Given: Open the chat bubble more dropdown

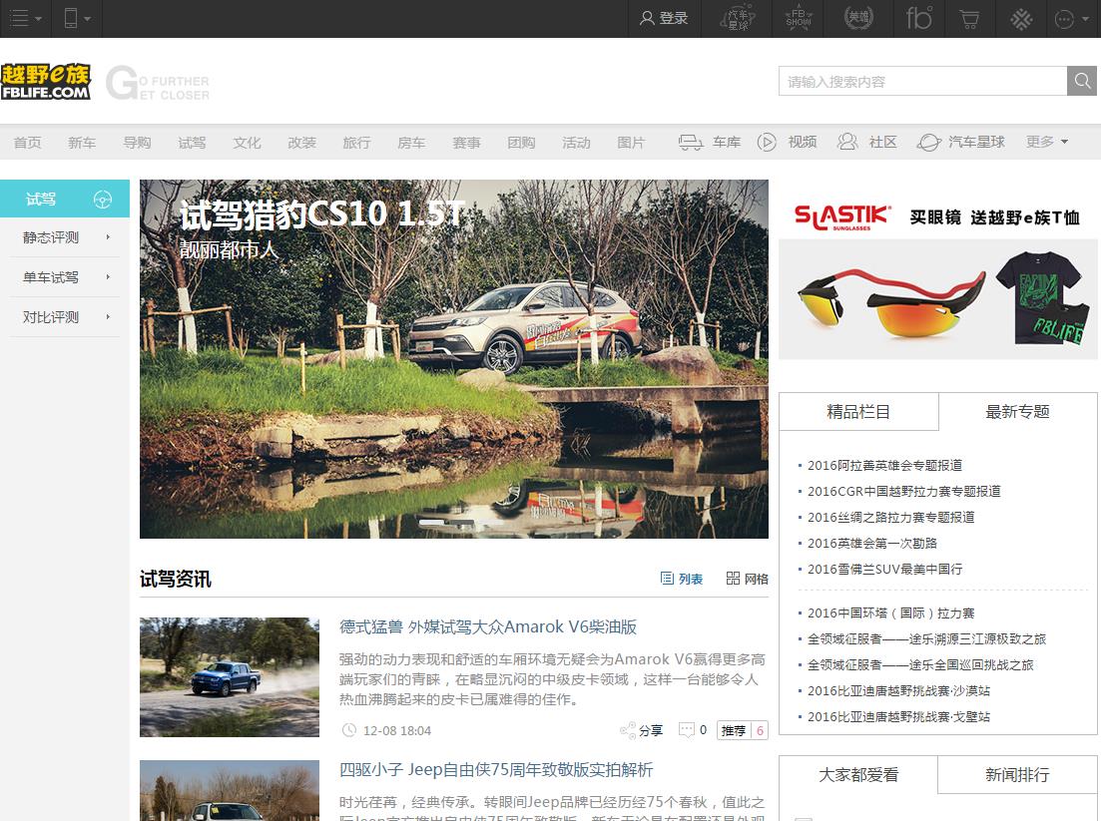Looking at the screenshot, I should [1072, 19].
